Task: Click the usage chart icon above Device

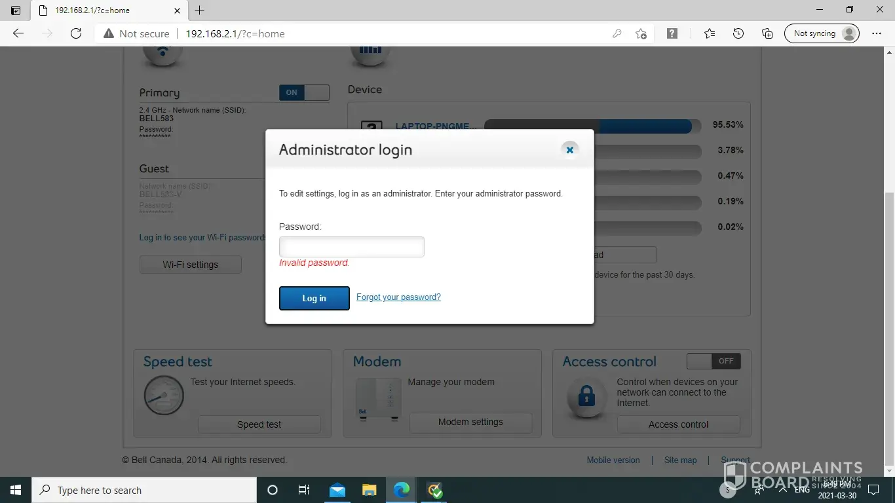Action: click(370, 56)
